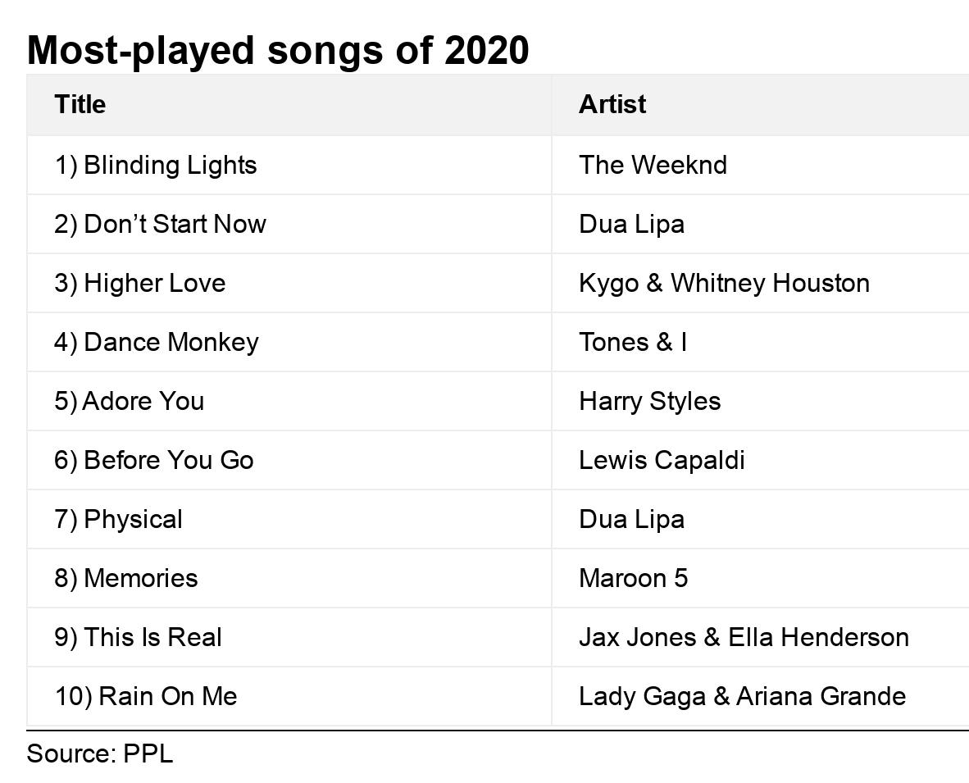Screen dimensions: 969x783
Task: Select Kygo & Whitney Houston cell
Action: [724, 283]
